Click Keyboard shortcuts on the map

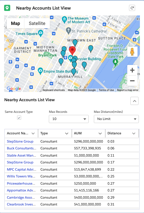[x=54, y=90]
